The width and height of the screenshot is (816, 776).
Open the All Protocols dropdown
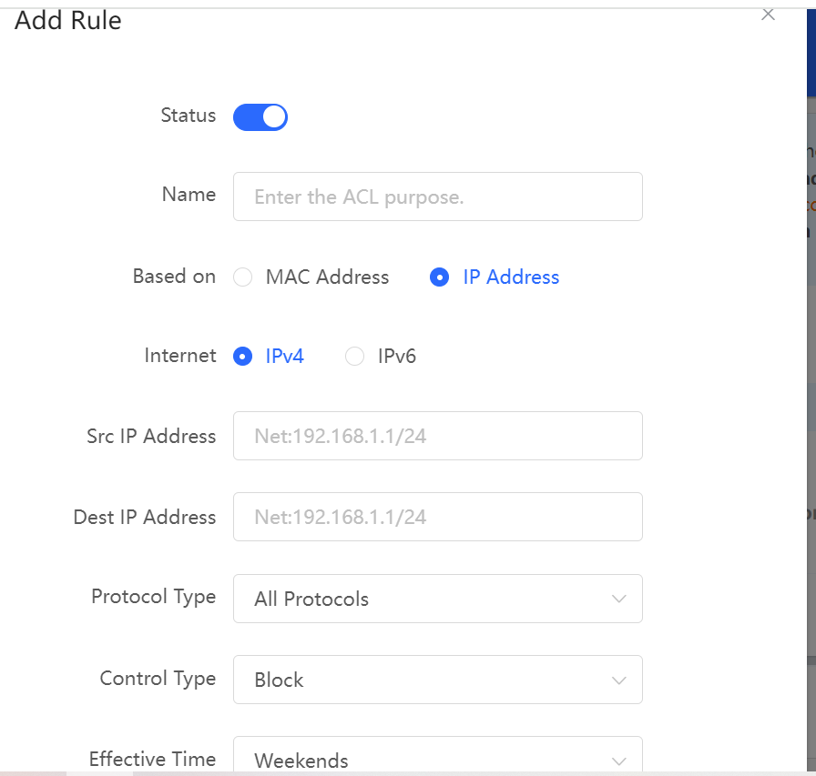click(438, 599)
